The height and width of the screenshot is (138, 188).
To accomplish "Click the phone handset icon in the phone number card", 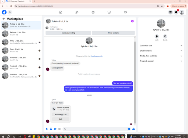I will point(54,108).
